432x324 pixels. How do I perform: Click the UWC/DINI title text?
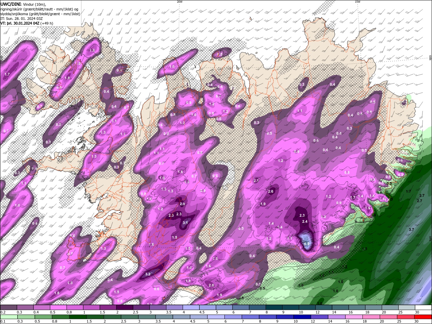click(x=10, y=4)
